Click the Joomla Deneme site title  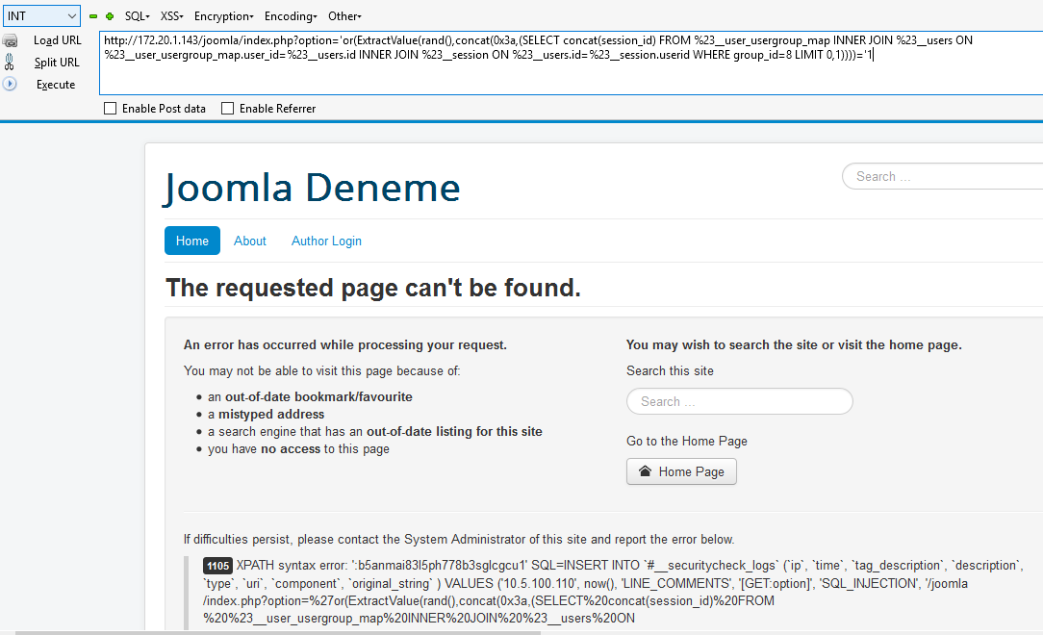pyautogui.click(x=312, y=188)
